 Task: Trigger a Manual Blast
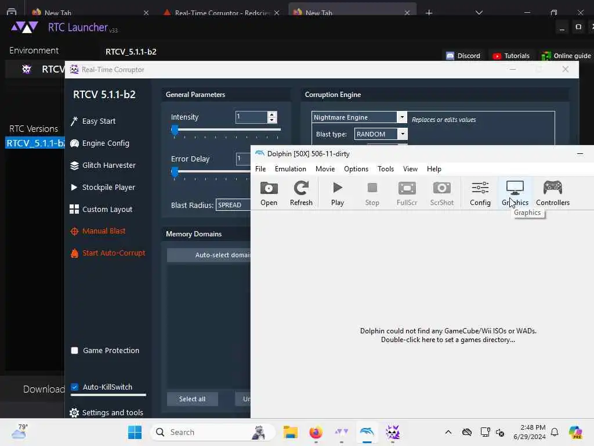(97, 231)
